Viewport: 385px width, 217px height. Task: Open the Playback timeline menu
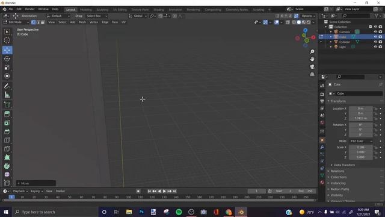20,191
